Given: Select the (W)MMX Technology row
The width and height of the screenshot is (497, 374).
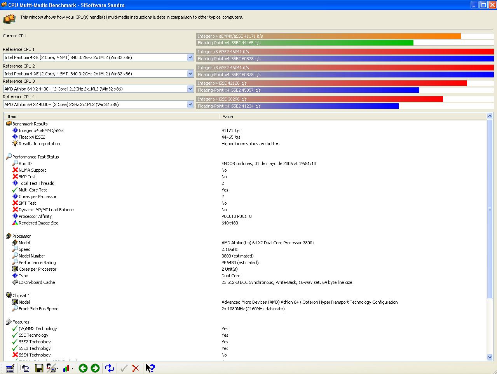Looking at the screenshot, I should (245, 329).
